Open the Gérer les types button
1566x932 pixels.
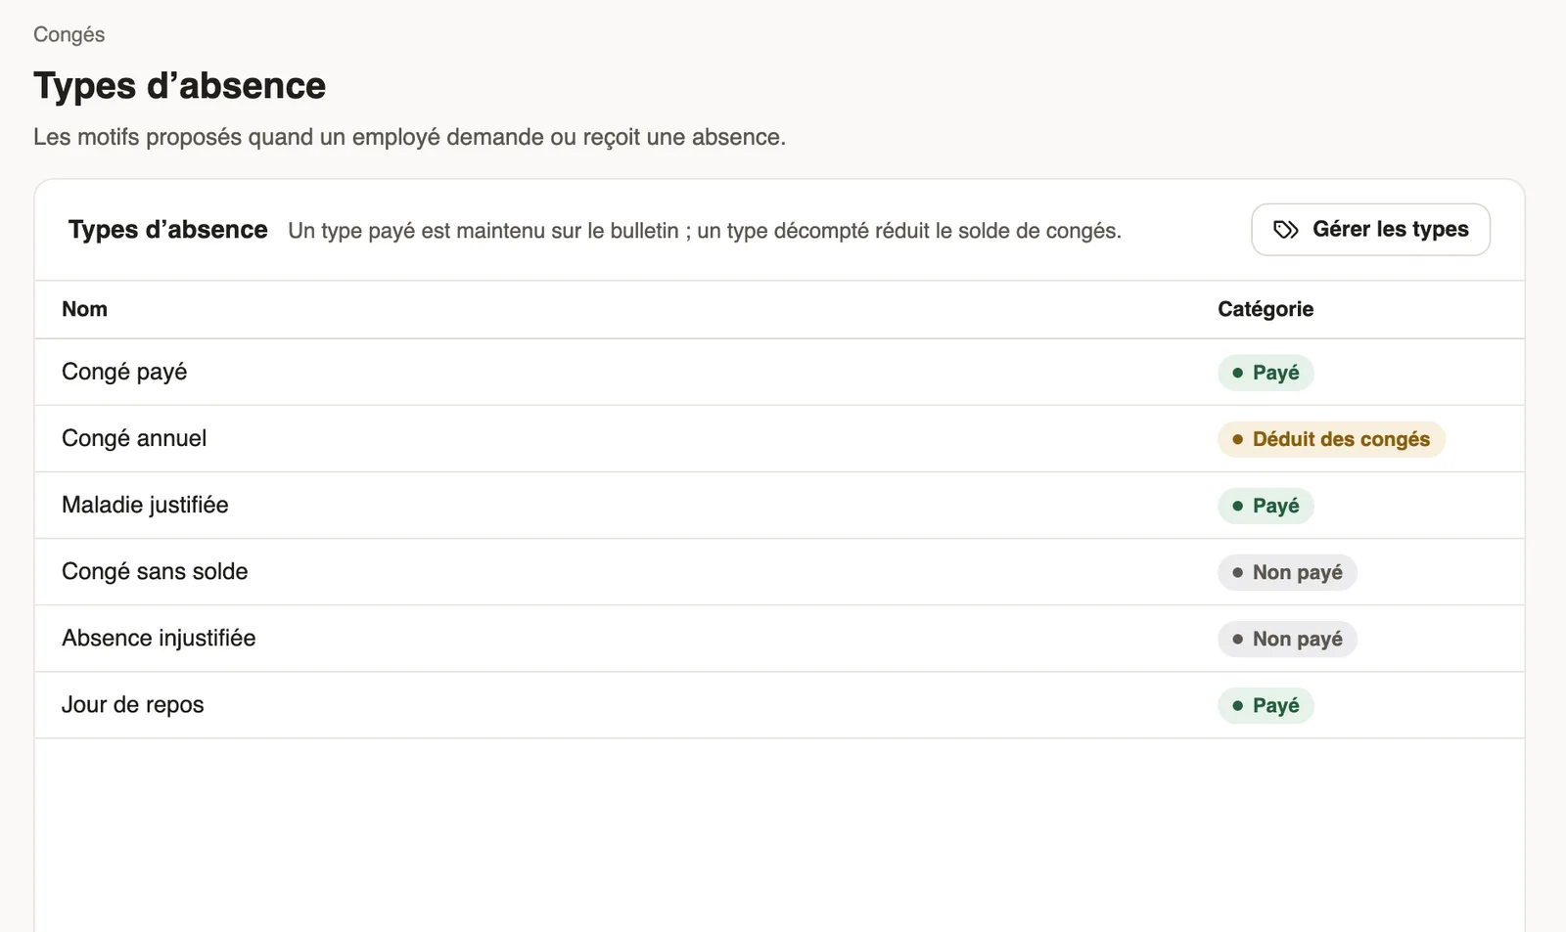point(1370,230)
